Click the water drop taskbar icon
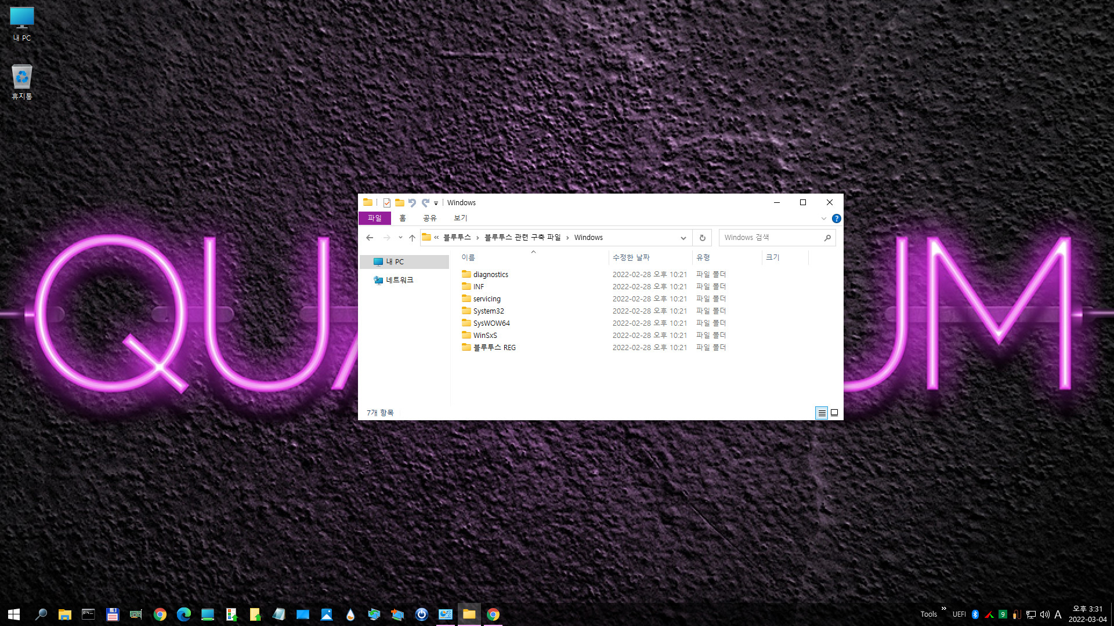1114x626 pixels. pyautogui.click(x=350, y=614)
